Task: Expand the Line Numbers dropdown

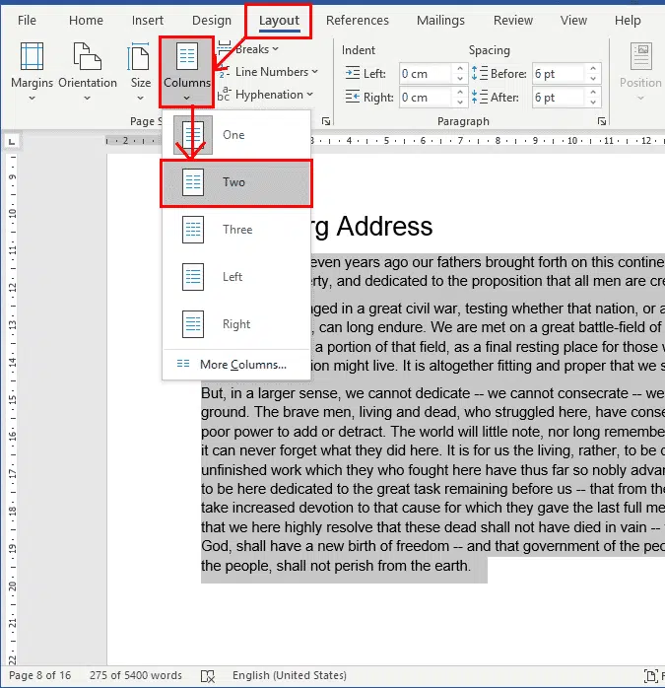Action: 271,72
